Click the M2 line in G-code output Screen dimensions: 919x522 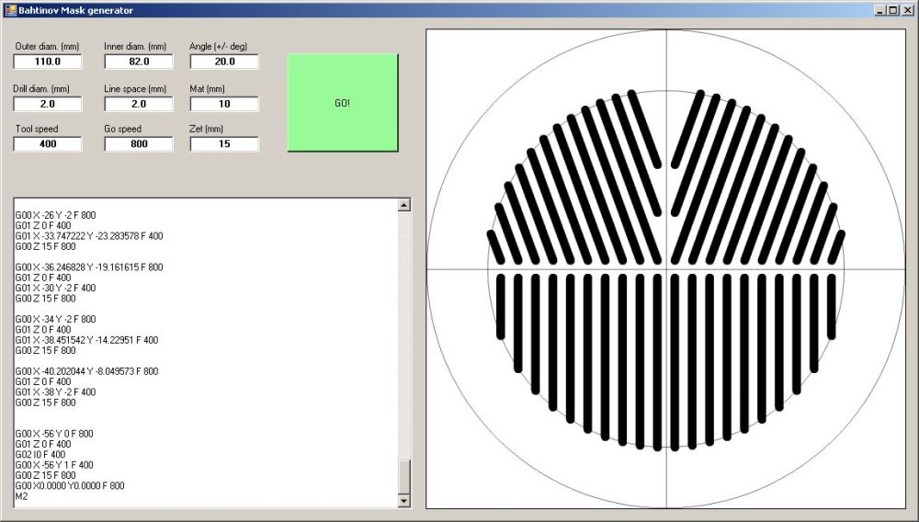click(x=22, y=496)
